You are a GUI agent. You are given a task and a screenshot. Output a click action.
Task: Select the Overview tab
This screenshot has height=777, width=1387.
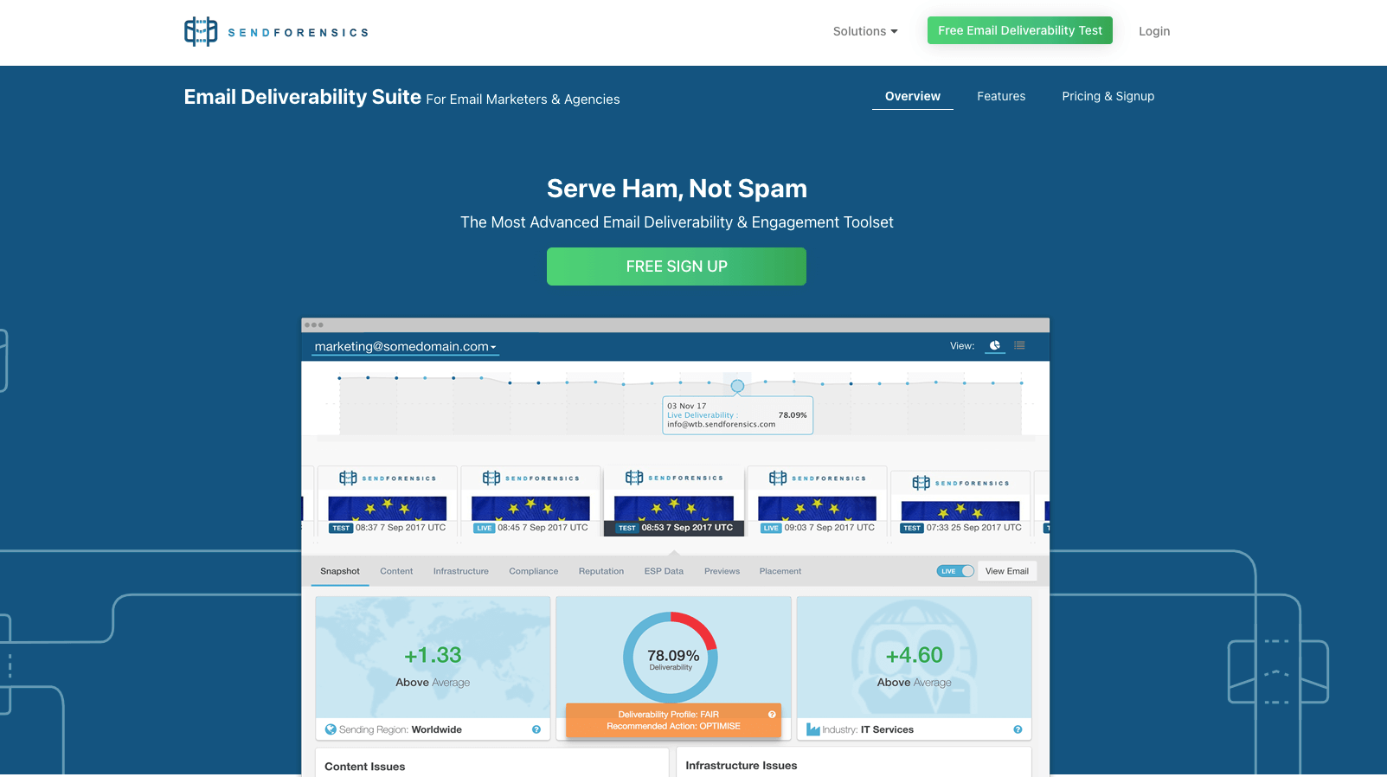[x=913, y=96]
